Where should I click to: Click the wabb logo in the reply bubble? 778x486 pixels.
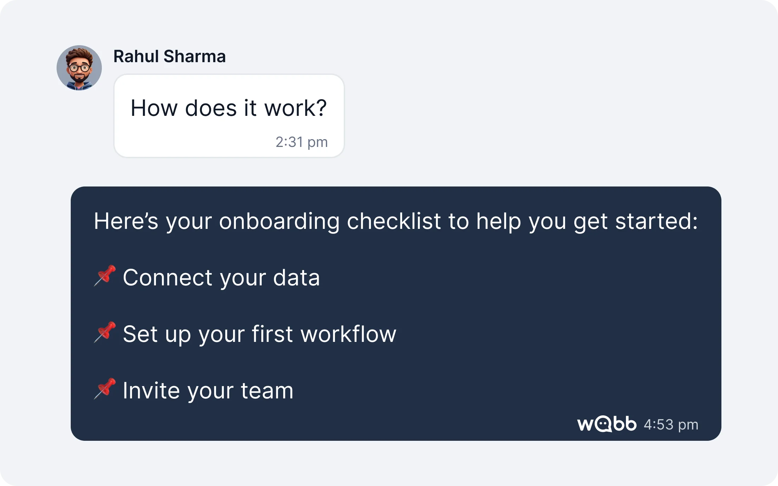[x=606, y=424]
